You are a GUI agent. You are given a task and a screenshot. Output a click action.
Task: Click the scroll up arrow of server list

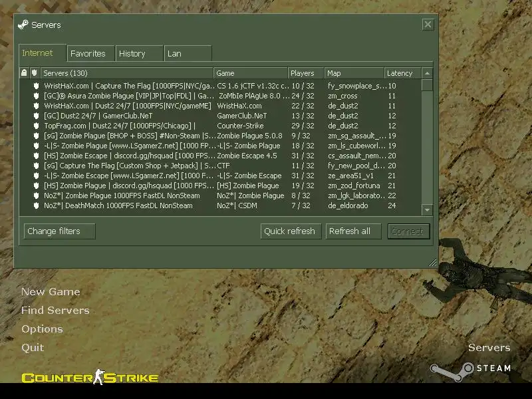point(427,73)
